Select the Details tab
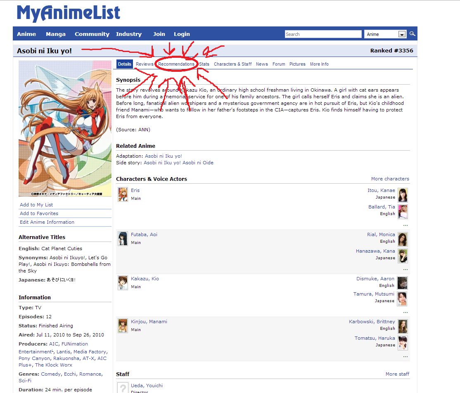460x393 pixels. click(x=125, y=64)
